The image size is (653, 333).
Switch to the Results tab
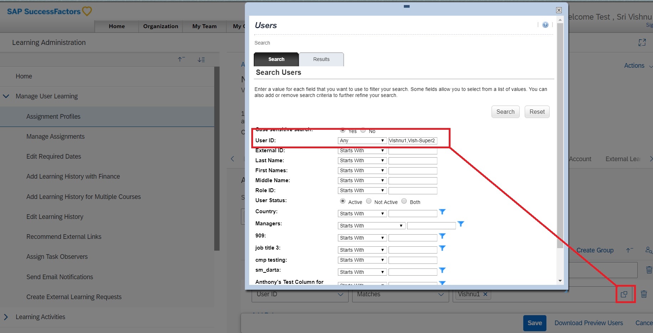point(321,59)
